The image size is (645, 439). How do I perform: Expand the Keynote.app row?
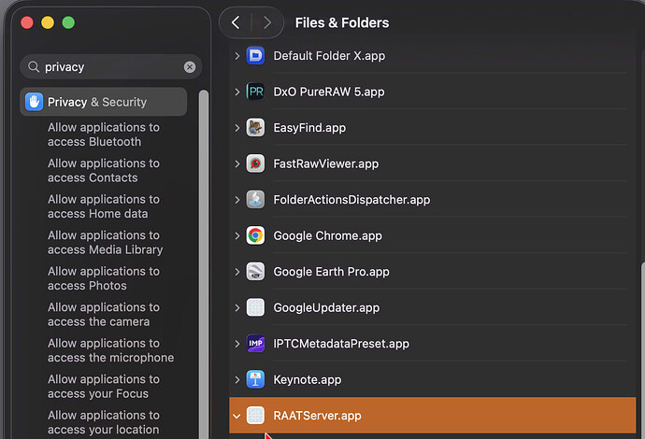(x=237, y=379)
